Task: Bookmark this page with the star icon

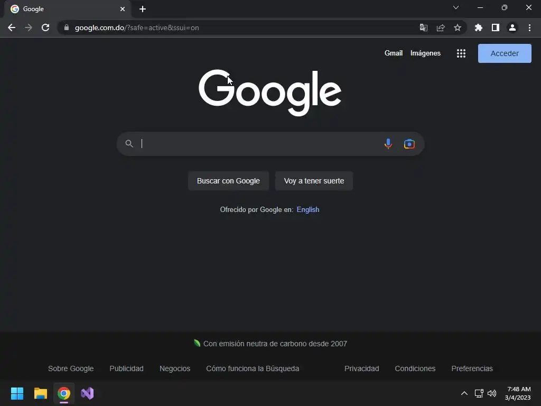Action: click(458, 27)
